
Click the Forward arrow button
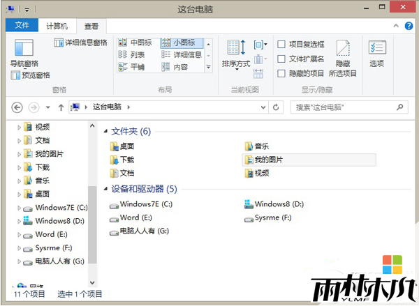pyautogui.click(x=34, y=107)
